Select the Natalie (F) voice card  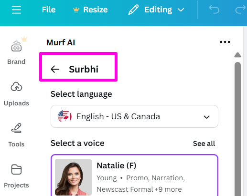click(x=134, y=175)
